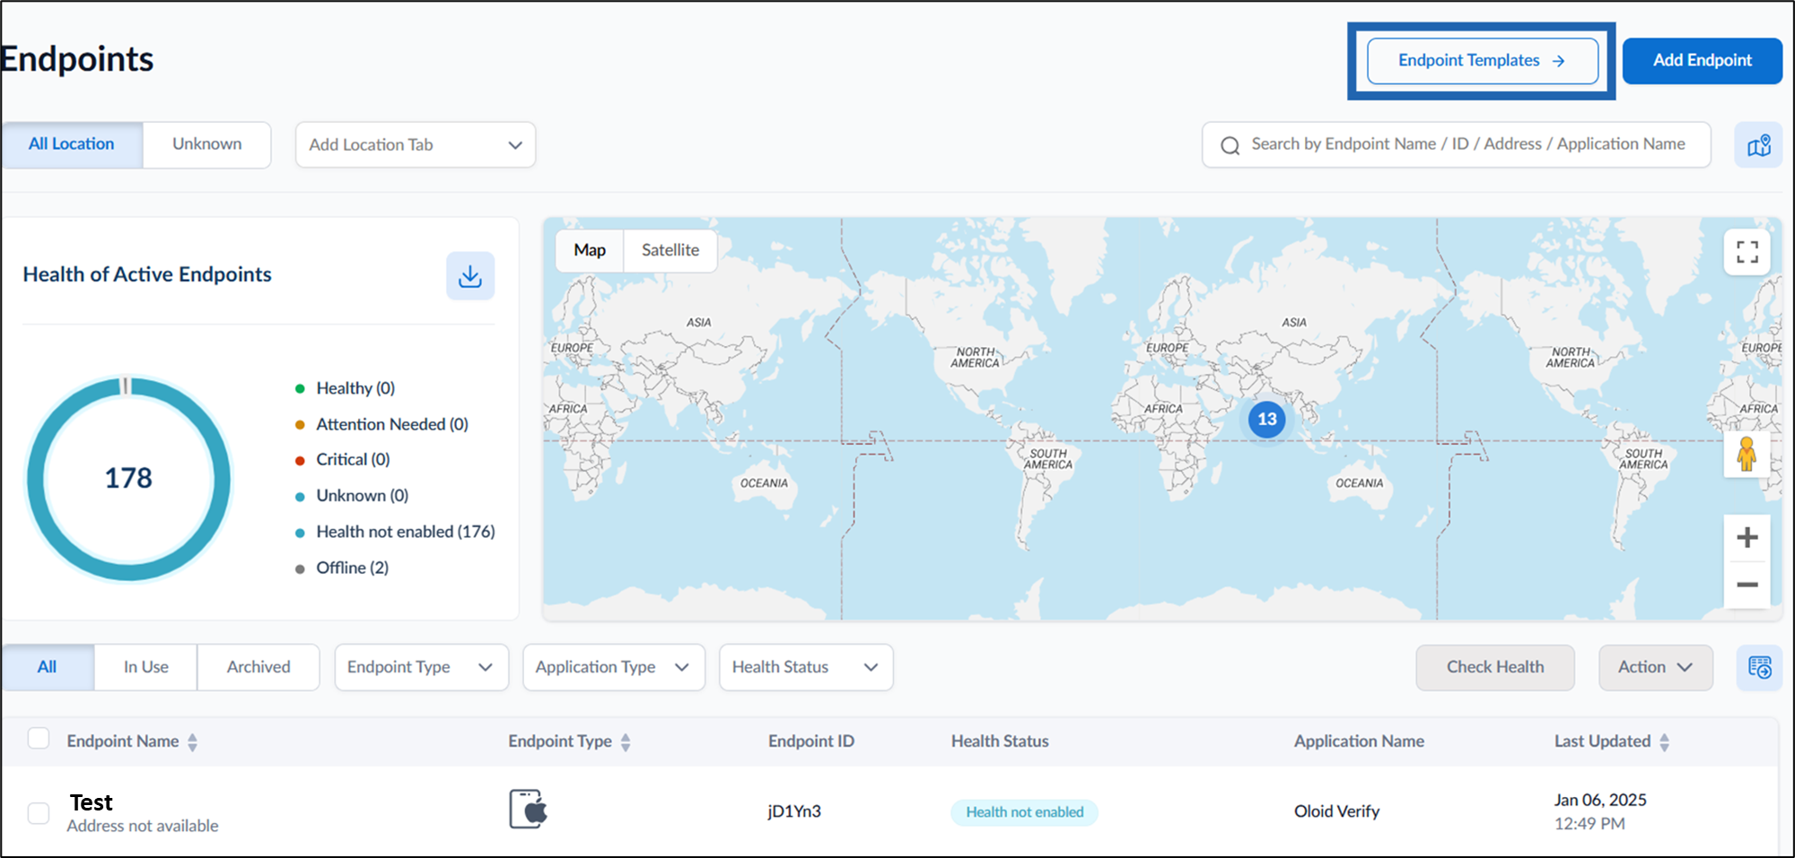Open the Application Type filter dropdown
The image size is (1795, 858).
click(x=614, y=667)
